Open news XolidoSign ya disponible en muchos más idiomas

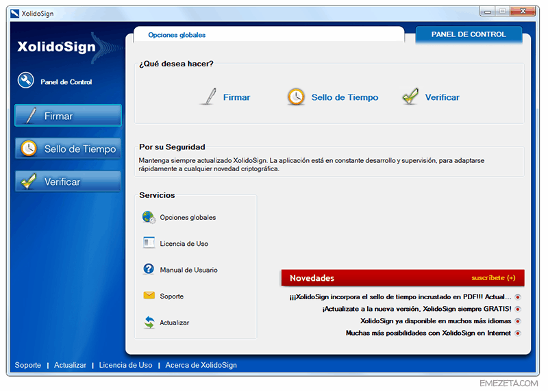tap(436, 321)
